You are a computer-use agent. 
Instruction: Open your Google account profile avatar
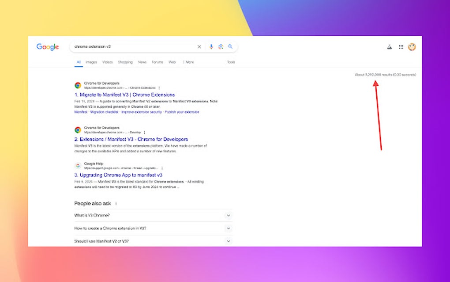click(x=412, y=46)
